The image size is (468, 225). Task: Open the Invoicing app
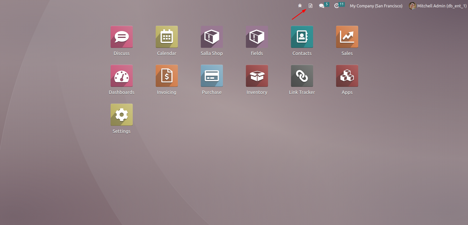pyautogui.click(x=167, y=76)
